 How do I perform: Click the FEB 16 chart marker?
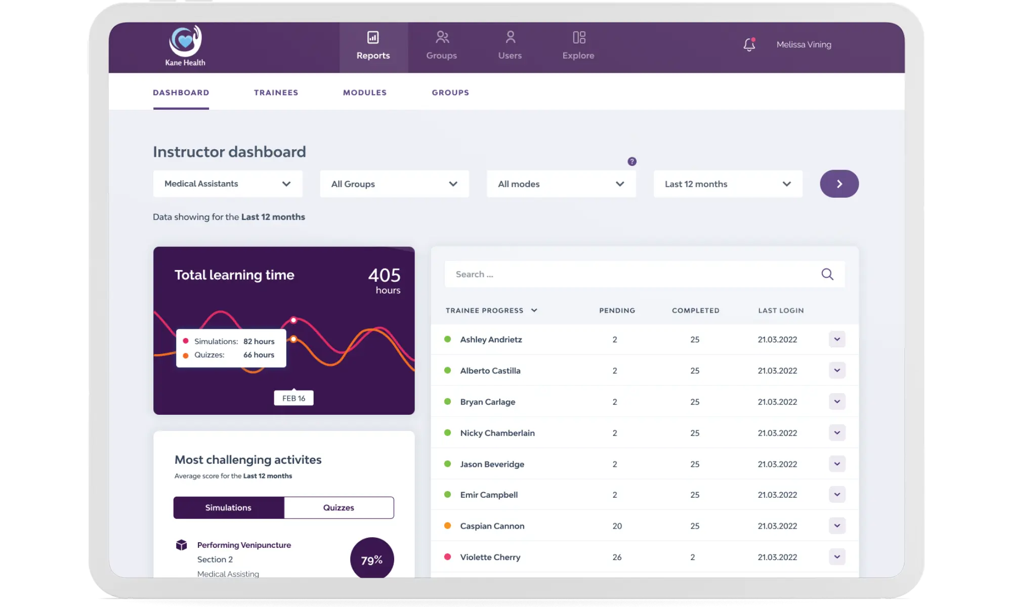293,398
